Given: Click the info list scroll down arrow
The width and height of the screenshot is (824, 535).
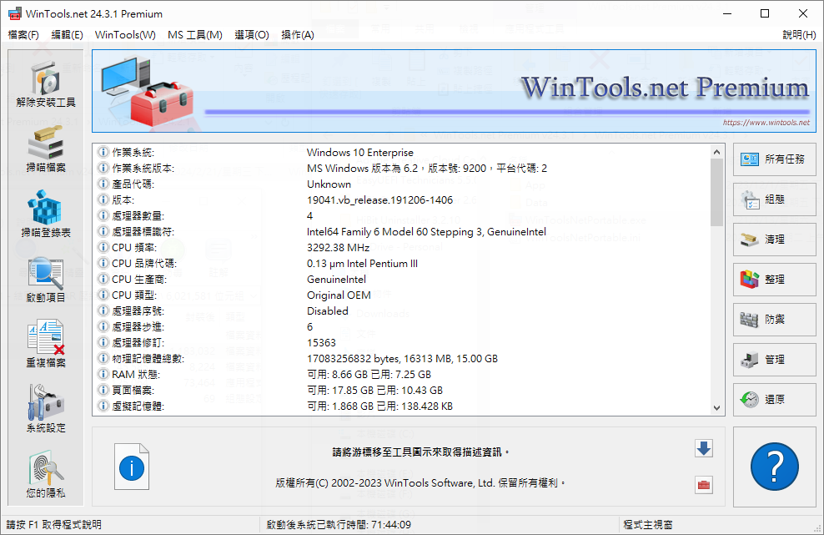Looking at the screenshot, I should coord(716,407).
